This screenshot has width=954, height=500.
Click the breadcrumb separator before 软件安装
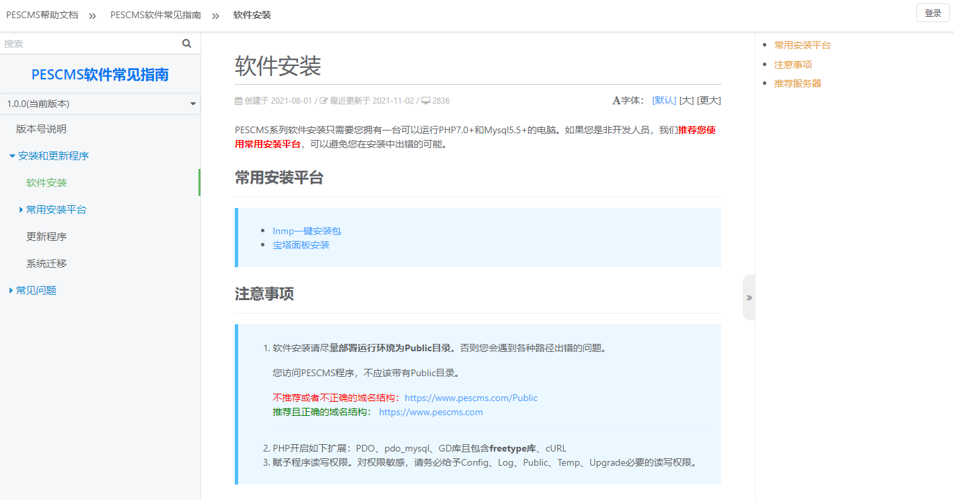216,15
